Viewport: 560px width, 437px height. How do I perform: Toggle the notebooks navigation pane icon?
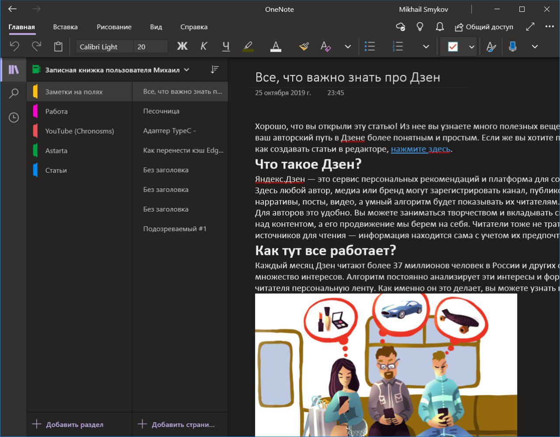pos(14,69)
